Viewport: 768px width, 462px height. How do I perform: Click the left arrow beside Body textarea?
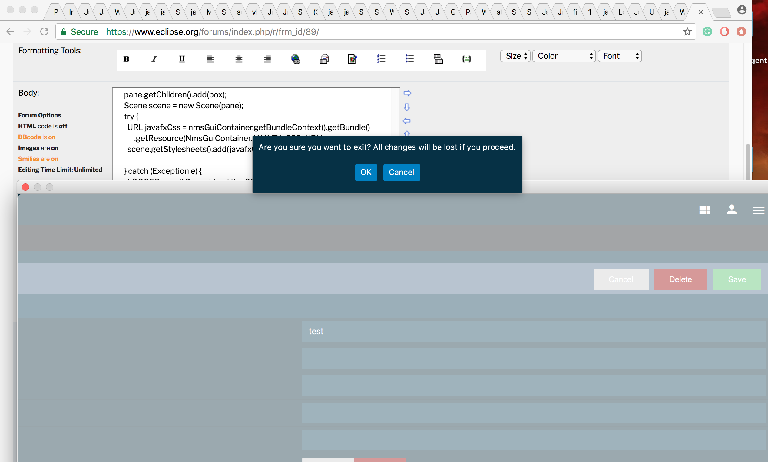coord(407,121)
